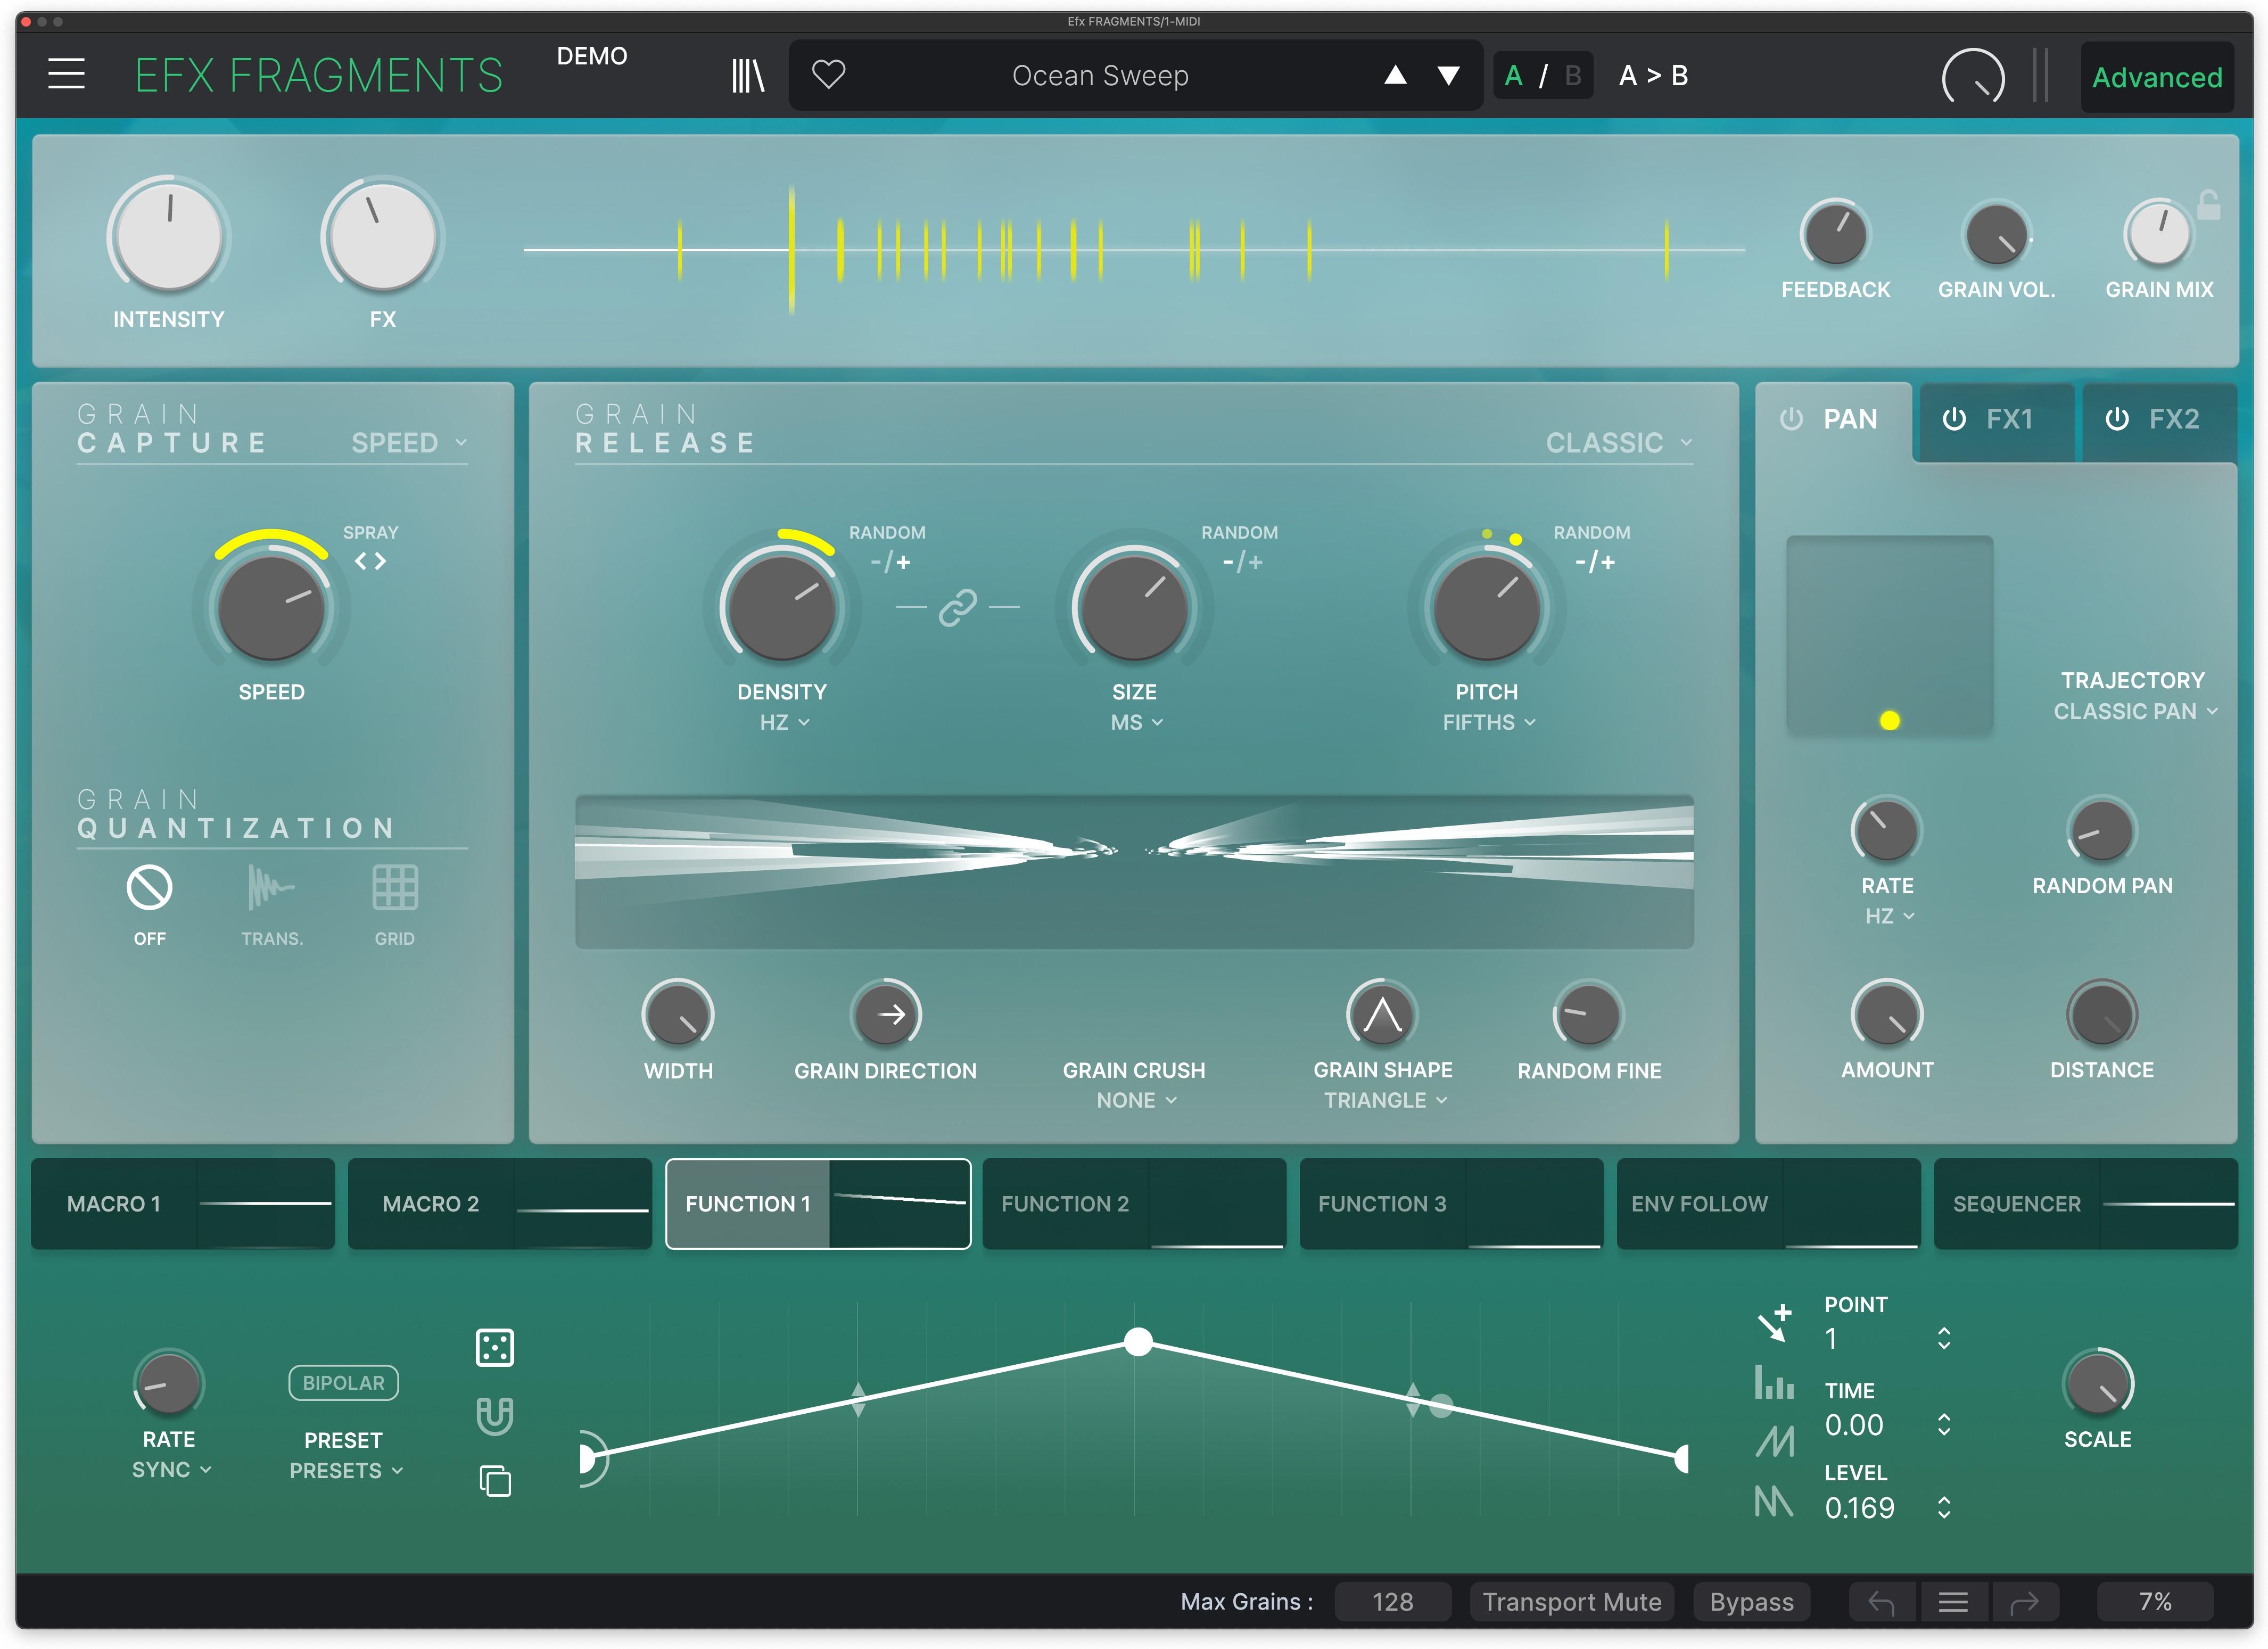Open the preset library browser icon

[748, 74]
